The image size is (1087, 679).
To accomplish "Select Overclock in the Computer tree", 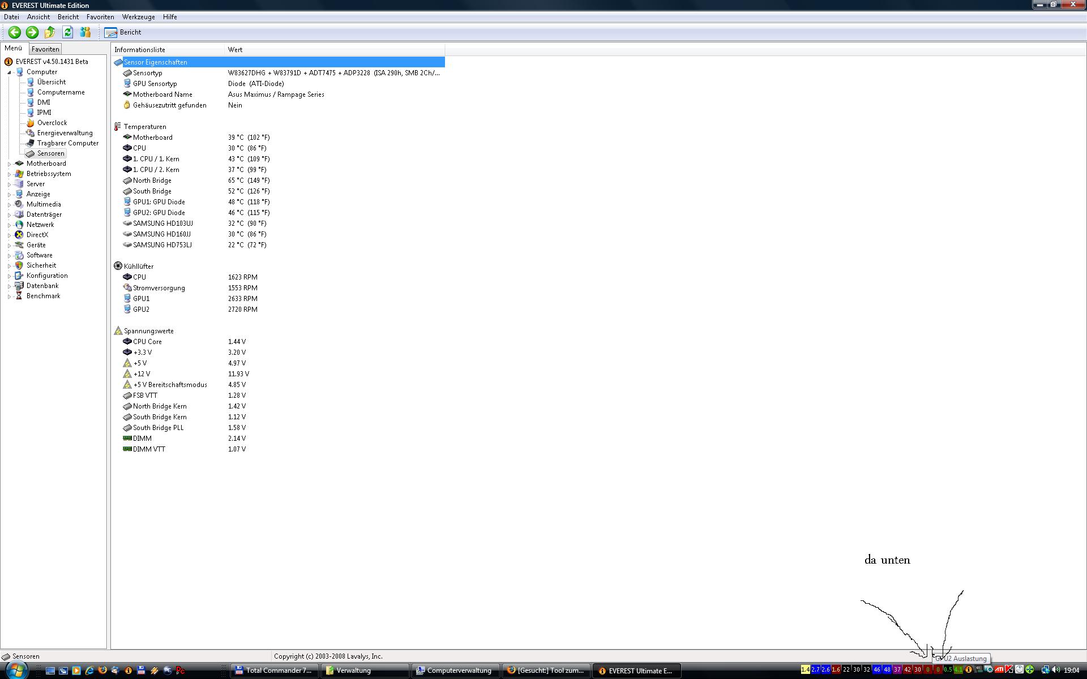I will pyautogui.click(x=52, y=123).
